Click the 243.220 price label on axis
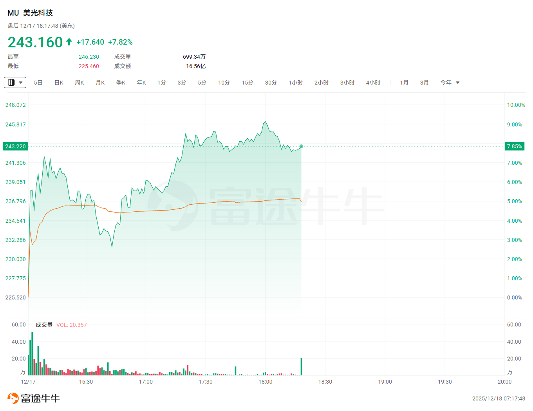The image size is (533, 411). (15, 146)
